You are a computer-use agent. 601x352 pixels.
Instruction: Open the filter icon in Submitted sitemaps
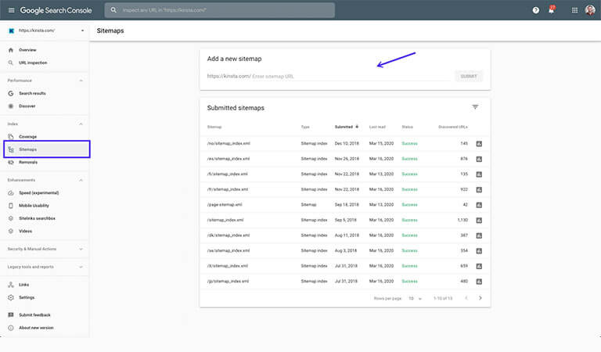coord(475,107)
